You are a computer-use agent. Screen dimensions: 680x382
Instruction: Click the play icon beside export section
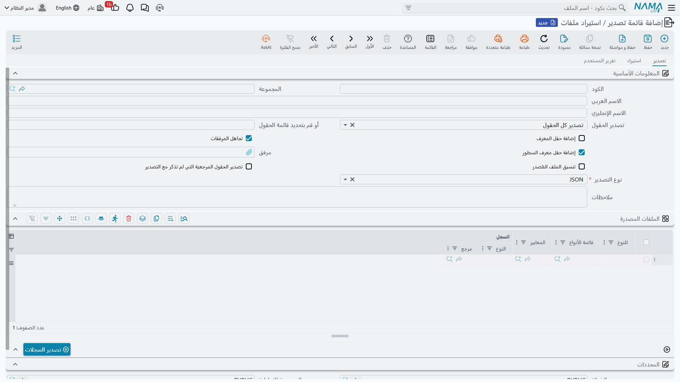click(x=667, y=349)
